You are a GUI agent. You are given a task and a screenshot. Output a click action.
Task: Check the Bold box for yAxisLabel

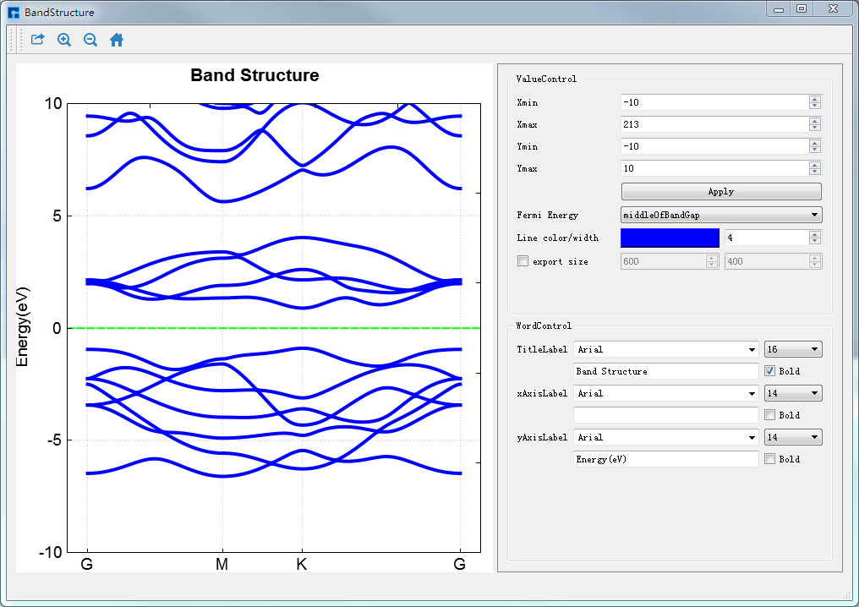click(x=769, y=459)
